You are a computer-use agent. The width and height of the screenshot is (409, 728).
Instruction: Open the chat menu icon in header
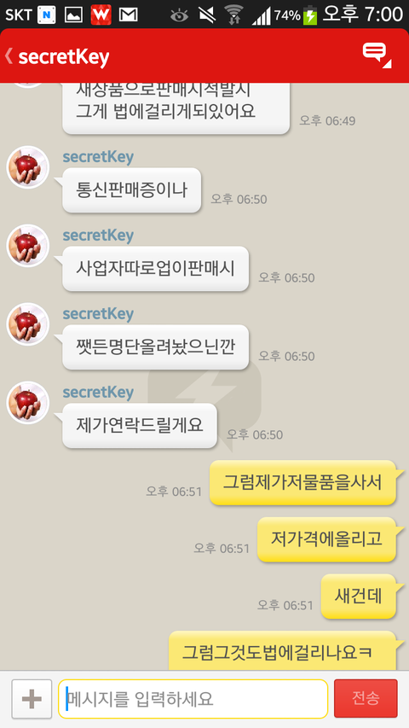coord(377,55)
